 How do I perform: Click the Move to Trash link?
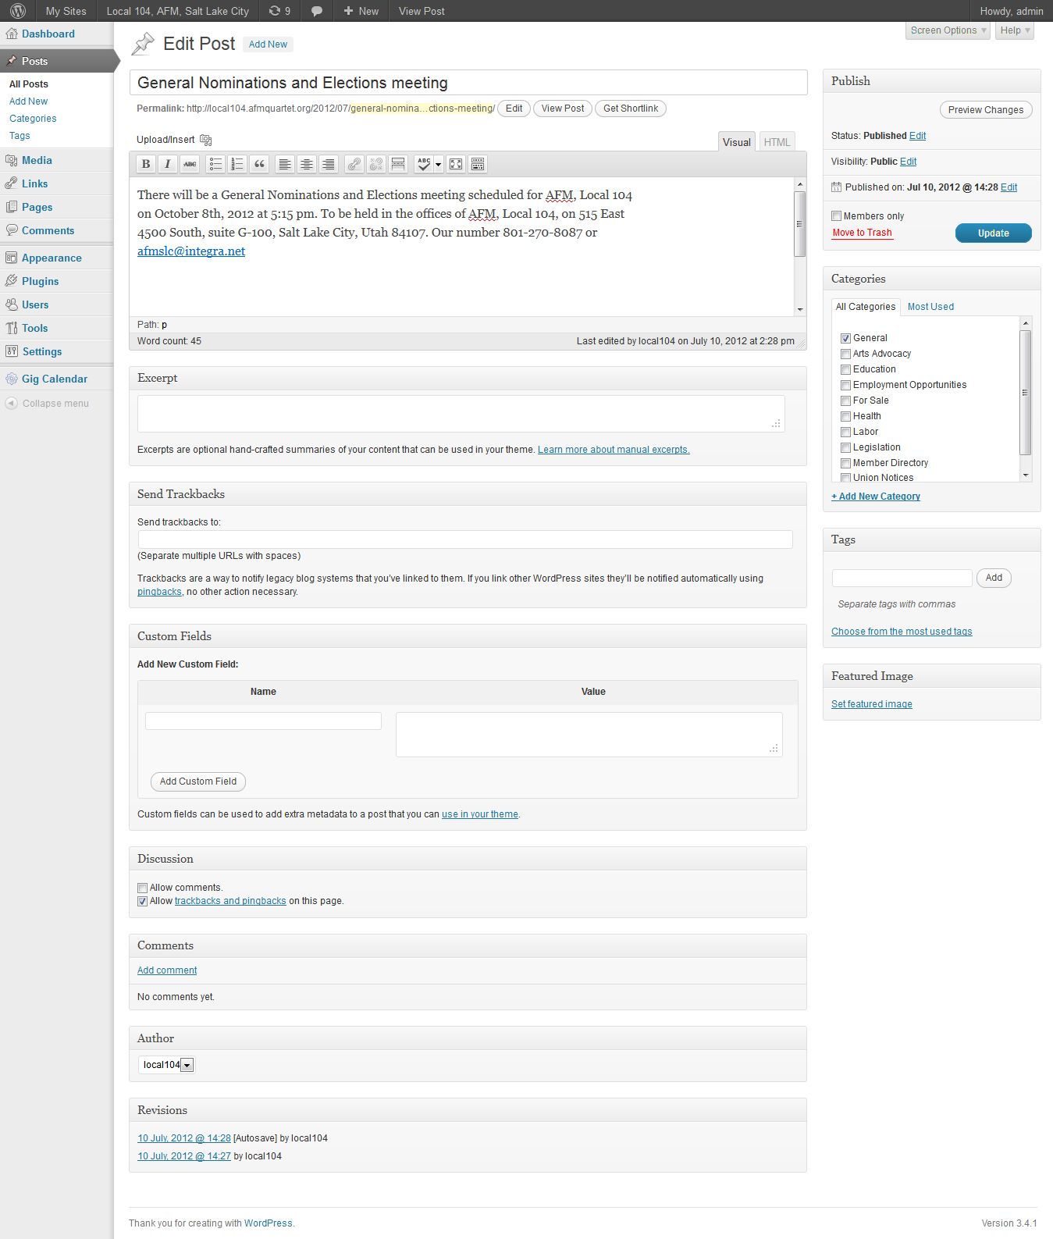(x=862, y=233)
